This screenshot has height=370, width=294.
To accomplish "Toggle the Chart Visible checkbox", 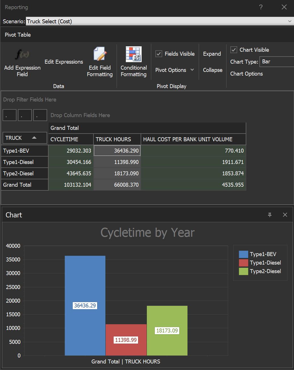I will (x=233, y=50).
